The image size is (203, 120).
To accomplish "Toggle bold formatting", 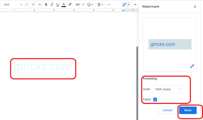I will click(x=46, y=5).
